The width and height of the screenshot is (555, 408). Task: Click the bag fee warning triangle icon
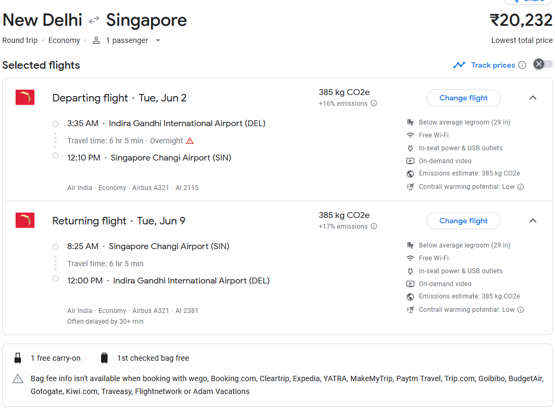[18, 379]
